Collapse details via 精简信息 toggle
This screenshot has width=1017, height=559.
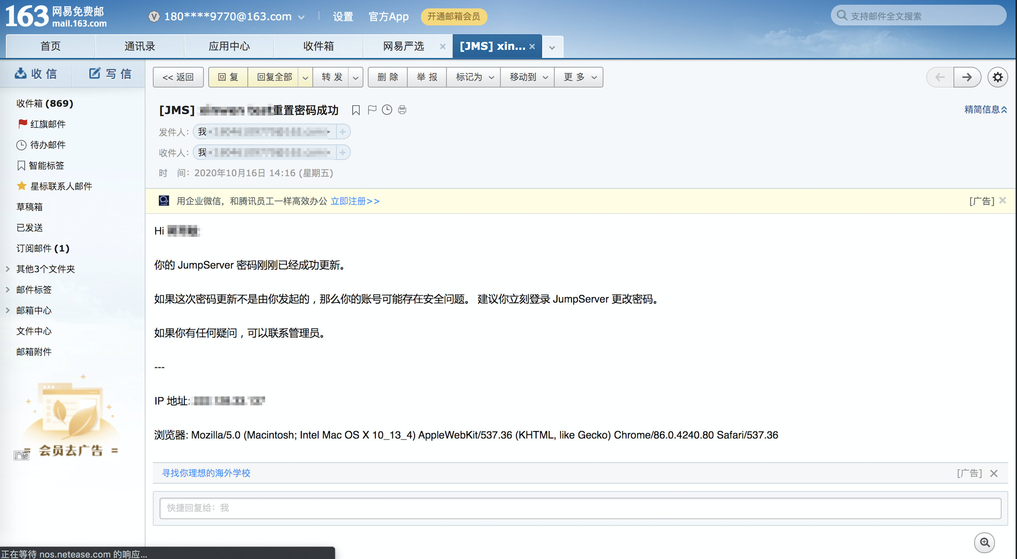point(985,109)
